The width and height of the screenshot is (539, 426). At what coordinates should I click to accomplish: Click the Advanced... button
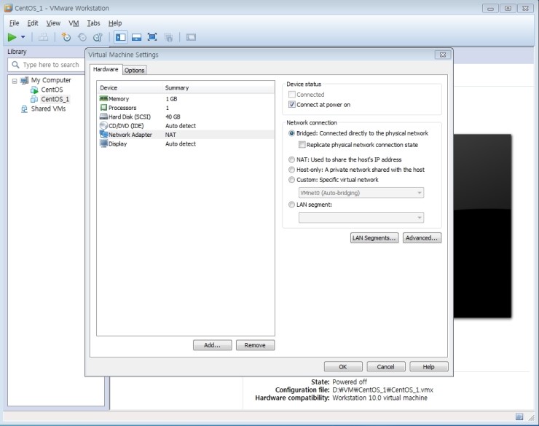tap(422, 237)
